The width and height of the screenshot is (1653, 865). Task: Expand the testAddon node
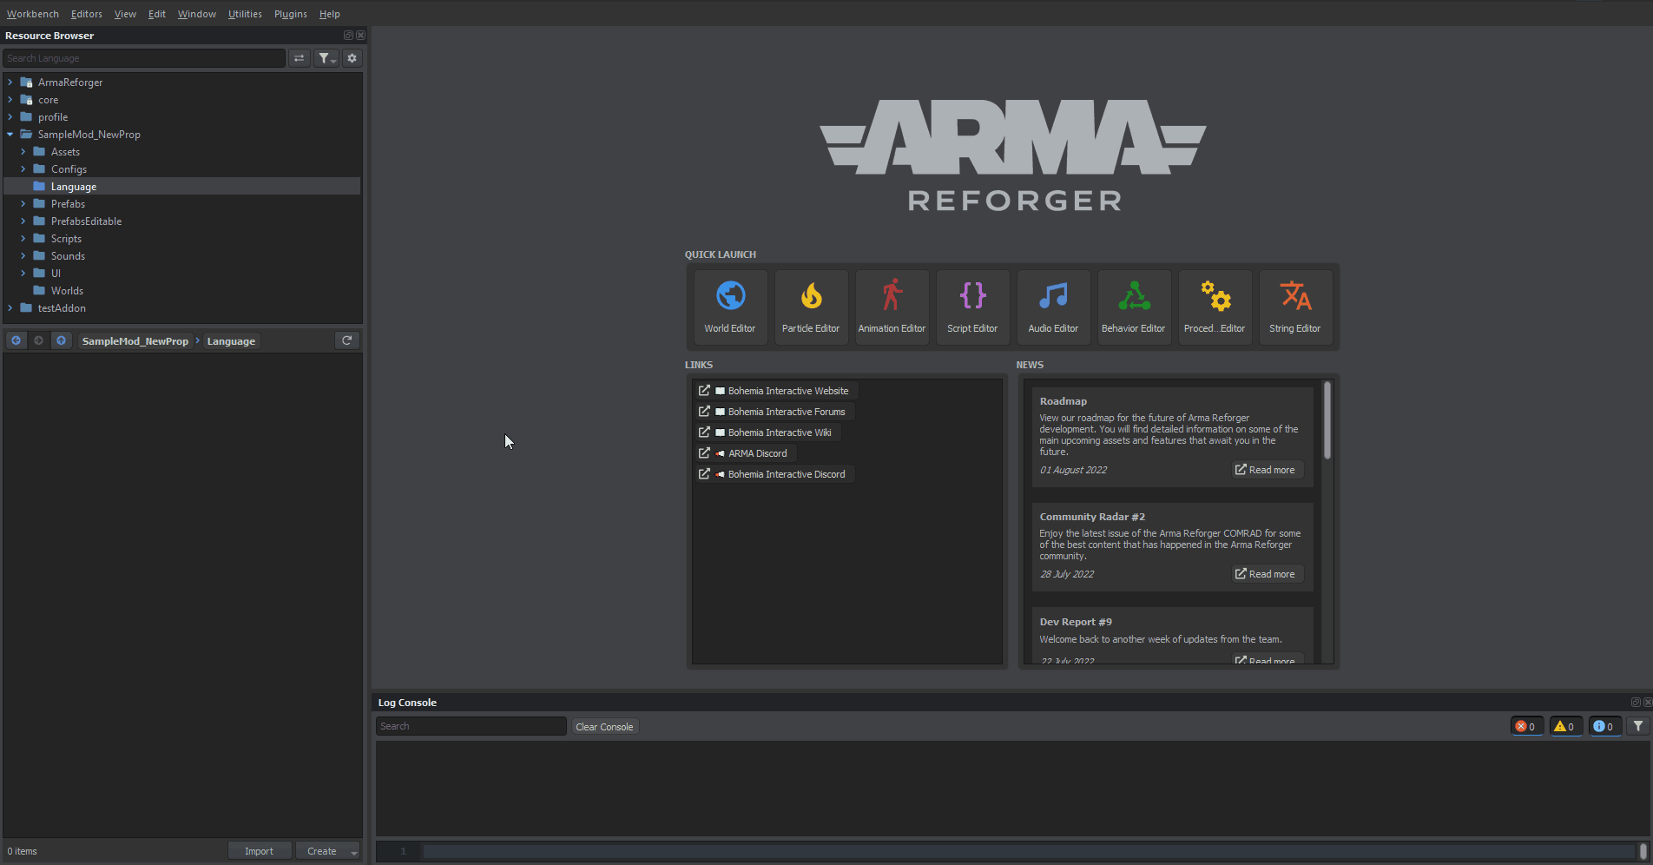[10, 307]
